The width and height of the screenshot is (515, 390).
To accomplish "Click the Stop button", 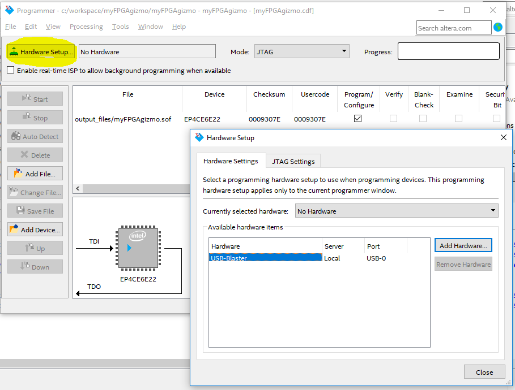I will pos(35,118).
